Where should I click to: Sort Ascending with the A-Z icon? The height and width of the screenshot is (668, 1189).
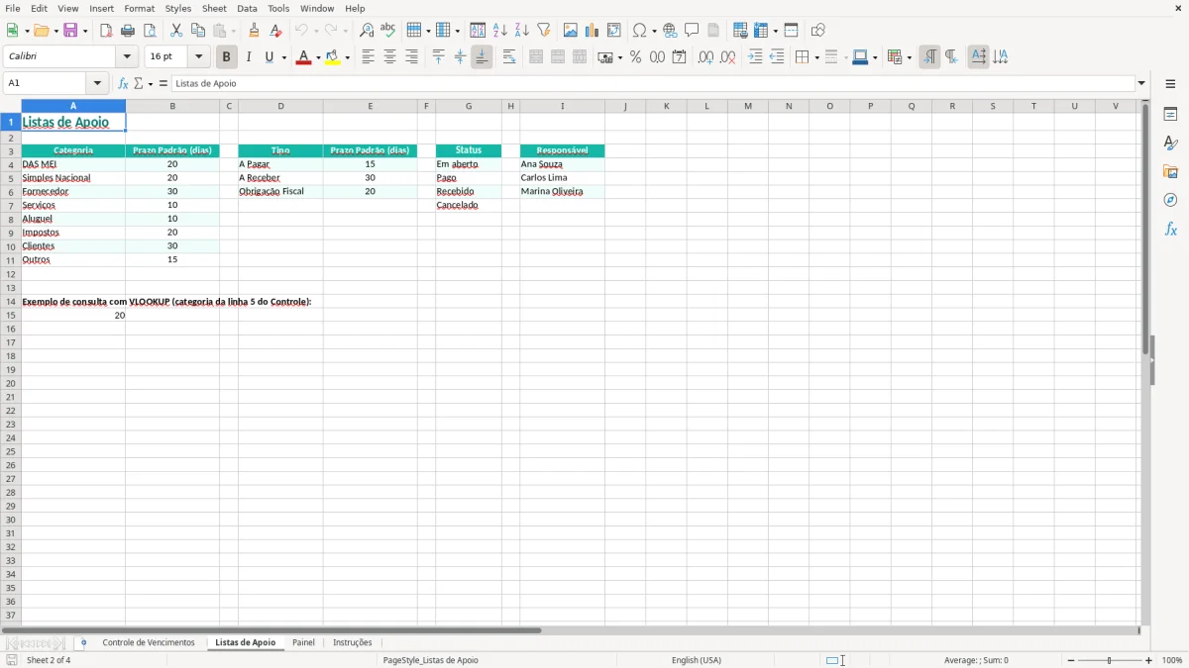(x=499, y=31)
